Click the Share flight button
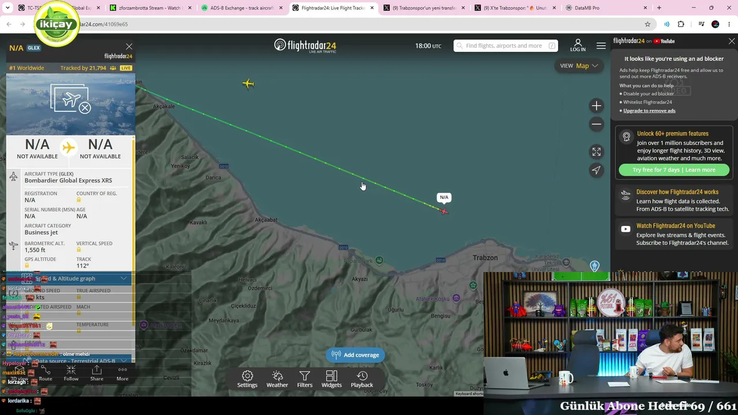Viewport: 738px width, 415px height. pos(97,373)
